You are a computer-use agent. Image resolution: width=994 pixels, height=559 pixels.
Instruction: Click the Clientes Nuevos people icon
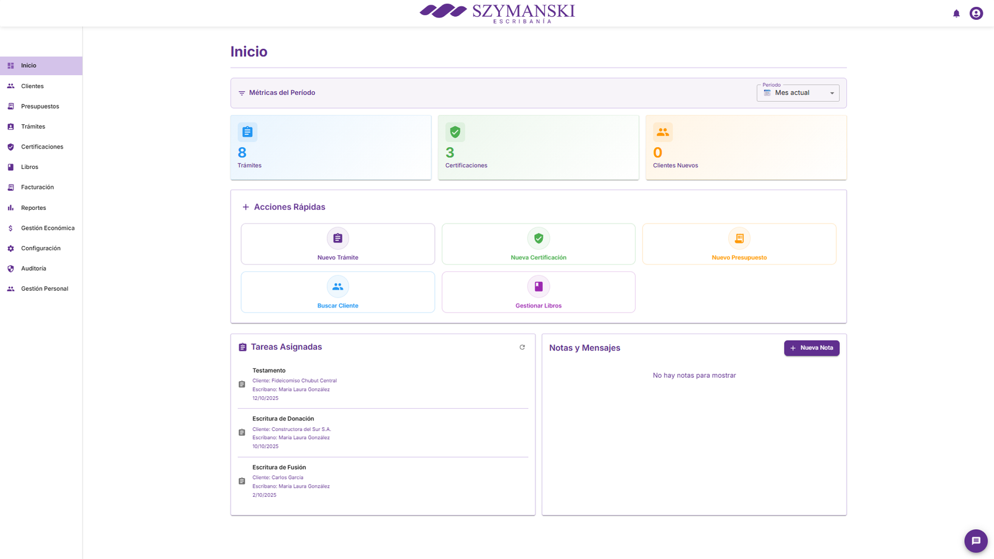662,132
